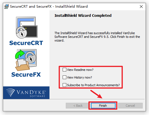Click the "View Readme now?" label text

coord(80,70)
